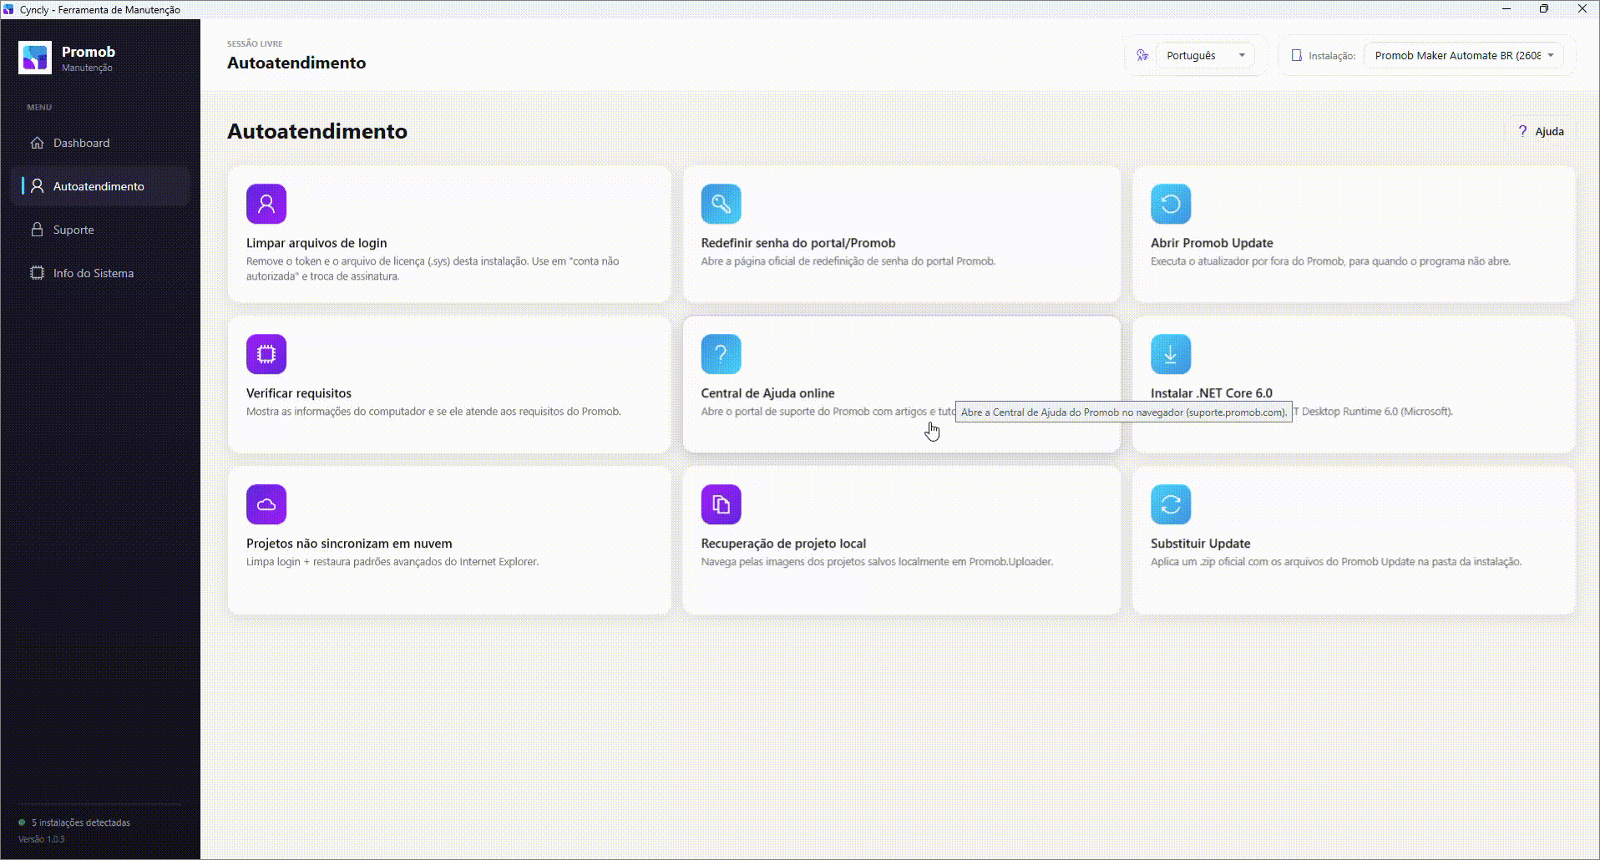Click the download icon for Instalar .NET Core
The image size is (1600, 860).
coord(1171,354)
